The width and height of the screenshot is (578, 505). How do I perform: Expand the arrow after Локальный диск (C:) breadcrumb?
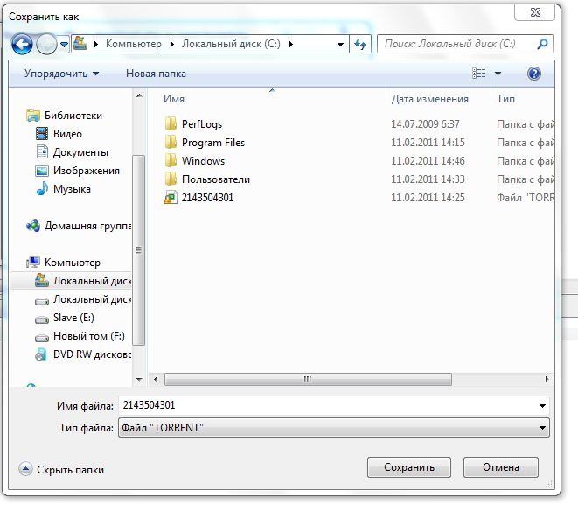tap(291, 45)
